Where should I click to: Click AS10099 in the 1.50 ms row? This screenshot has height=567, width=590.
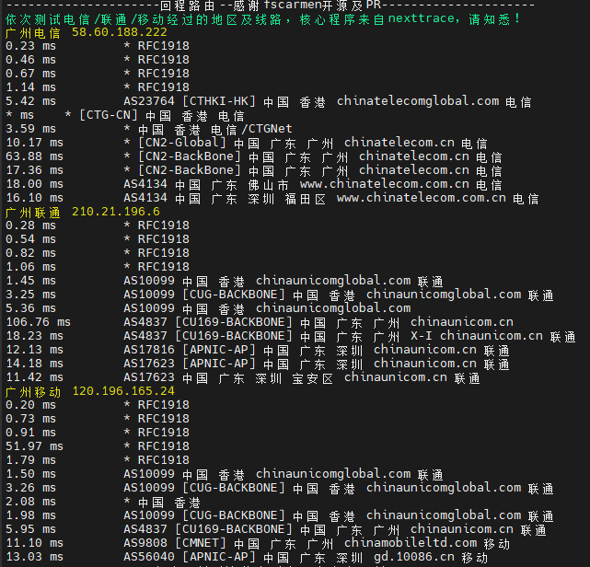(x=149, y=474)
